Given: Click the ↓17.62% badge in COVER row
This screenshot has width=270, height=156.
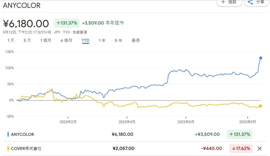Looking at the screenshot, I should coord(241,149).
